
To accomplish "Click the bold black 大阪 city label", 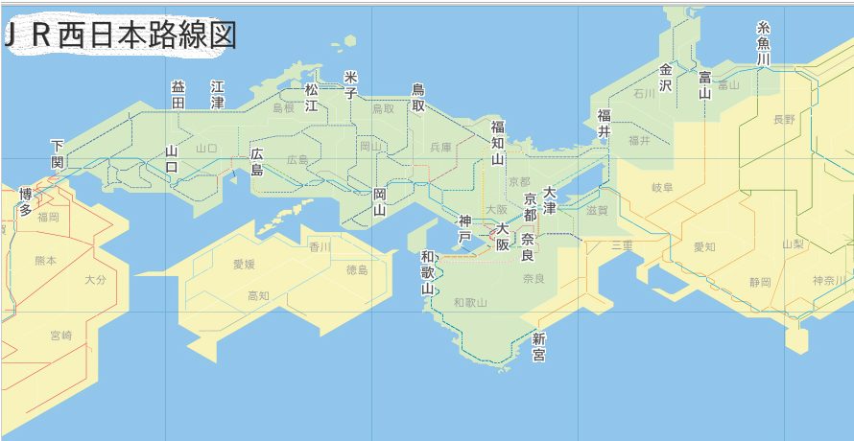I will pyautogui.click(x=502, y=238).
